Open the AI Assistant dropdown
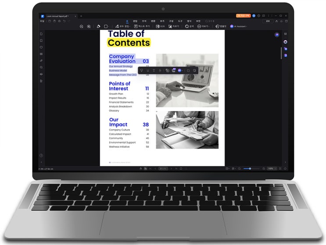The height and width of the screenshot is (245, 326). 239,26
